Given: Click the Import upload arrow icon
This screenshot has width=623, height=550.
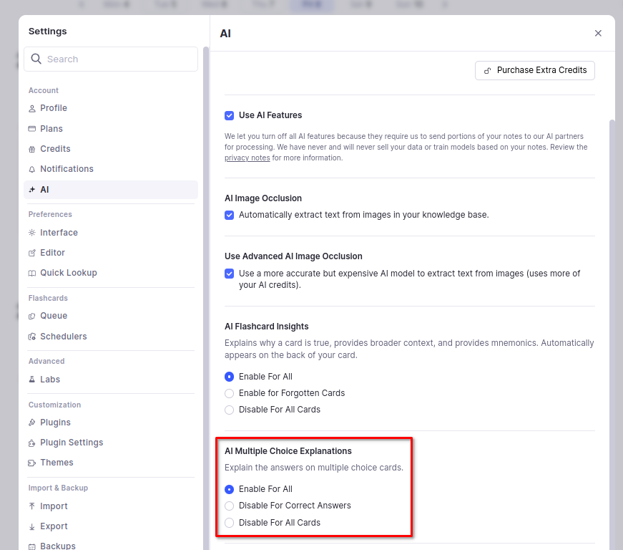Looking at the screenshot, I should pyautogui.click(x=32, y=506).
